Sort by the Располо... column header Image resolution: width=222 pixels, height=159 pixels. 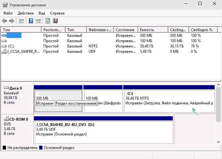[x=53, y=30]
